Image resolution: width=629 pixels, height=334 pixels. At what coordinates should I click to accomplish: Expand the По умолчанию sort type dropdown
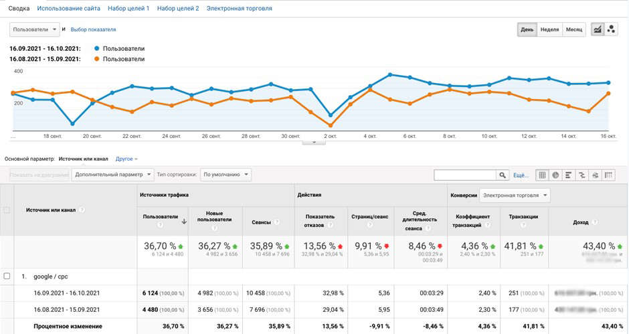click(226, 175)
